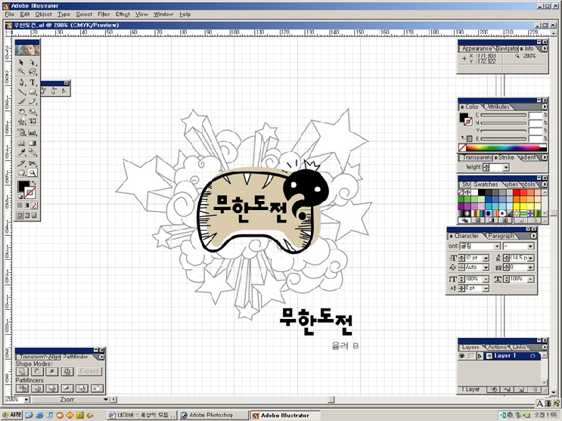Select the Rotate tool
Image resolution: width=562 pixels, height=421 pixels.
tap(21, 112)
